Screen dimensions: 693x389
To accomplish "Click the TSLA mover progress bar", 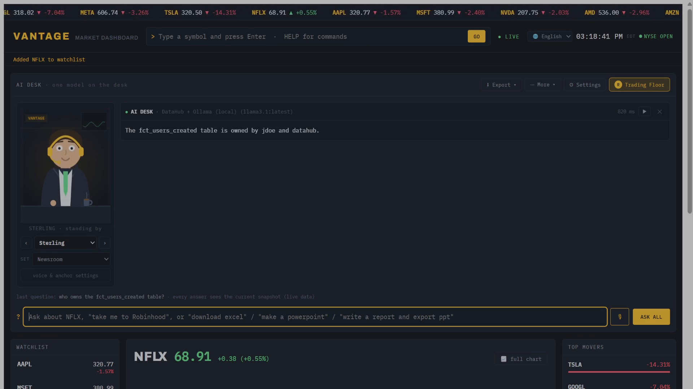I will [619, 372].
